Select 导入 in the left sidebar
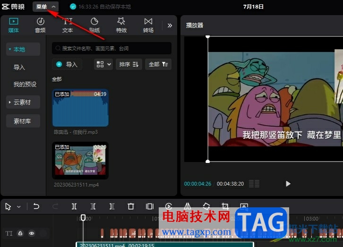This screenshot has height=247, width=343. coord(19,68)
